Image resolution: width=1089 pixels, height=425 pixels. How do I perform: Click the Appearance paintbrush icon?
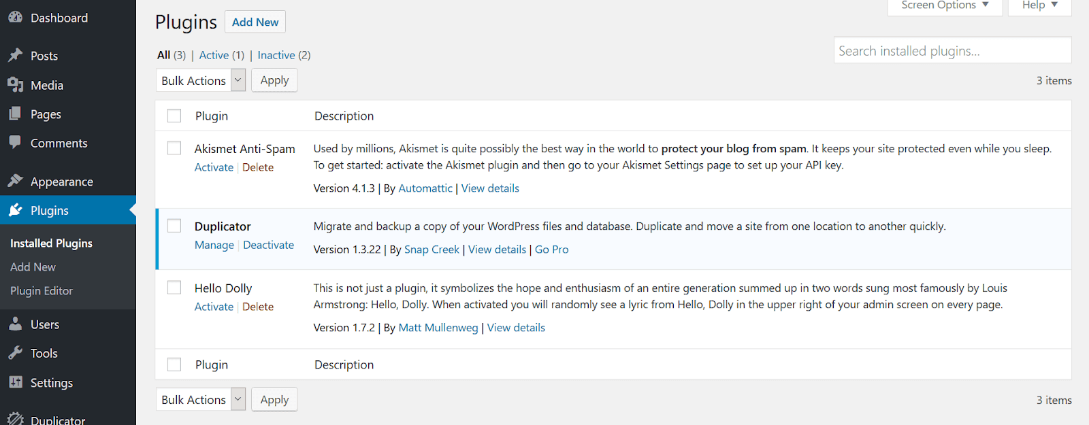(x=16, y=181)
